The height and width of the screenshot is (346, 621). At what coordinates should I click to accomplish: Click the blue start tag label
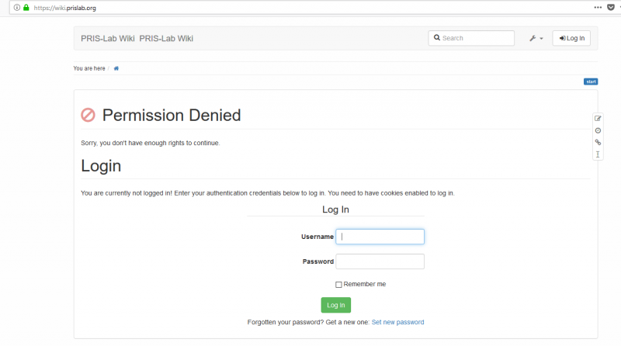click(x=591, y=81)
